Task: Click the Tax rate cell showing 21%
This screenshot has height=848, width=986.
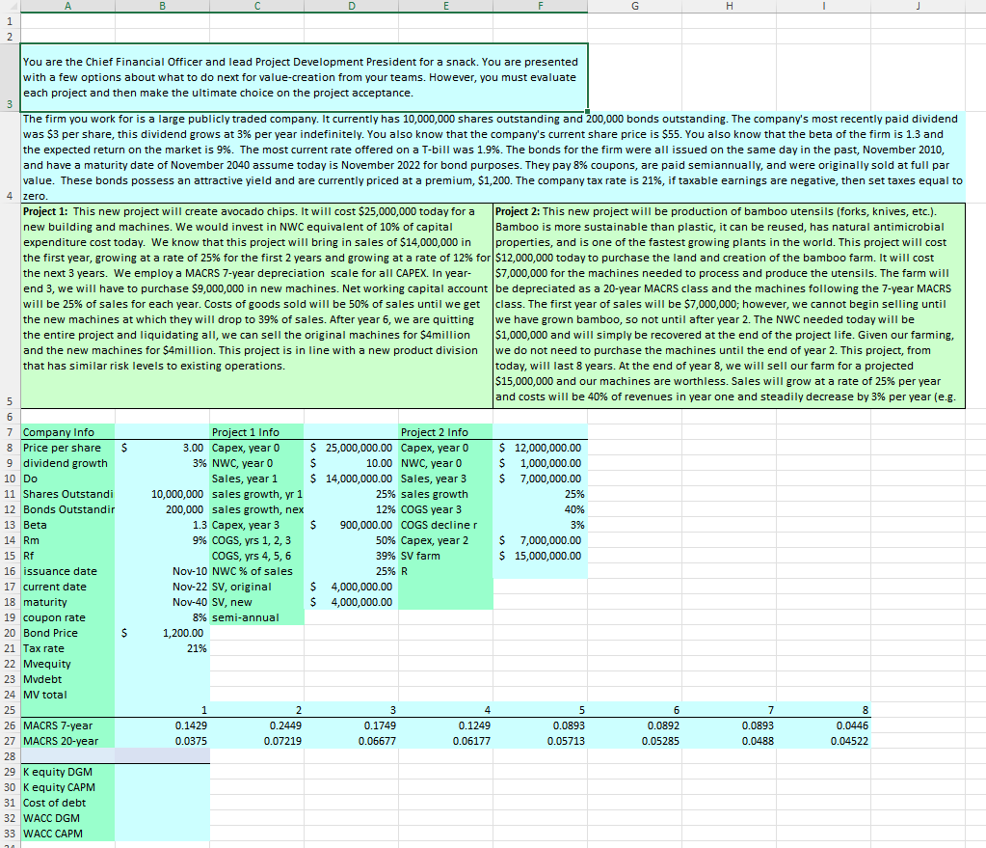Action: coord(160,648)
